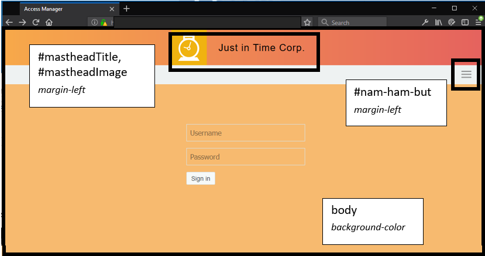Focus the Password field
The image size is (485, 256).
[246, 157]
